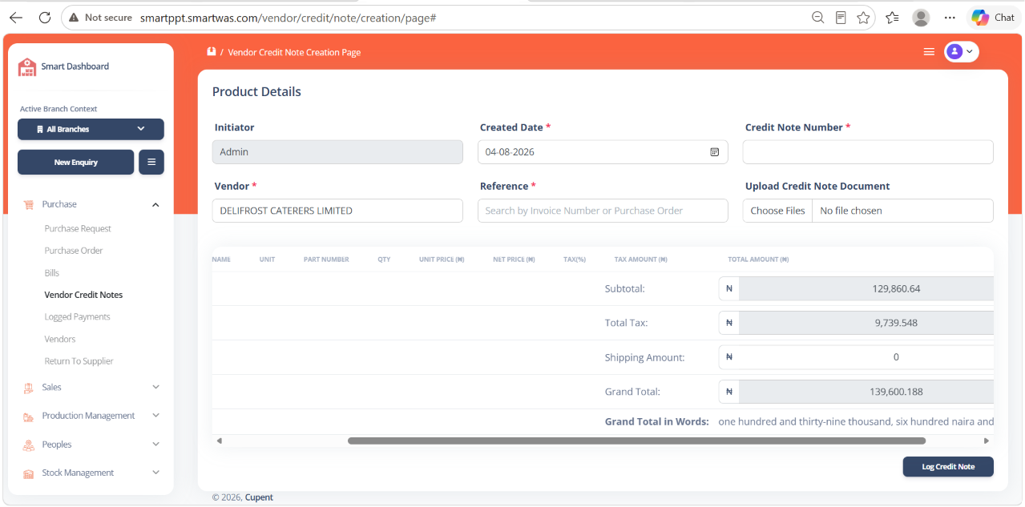
Task: Click the Choose Files button
Action: (777, 211)
